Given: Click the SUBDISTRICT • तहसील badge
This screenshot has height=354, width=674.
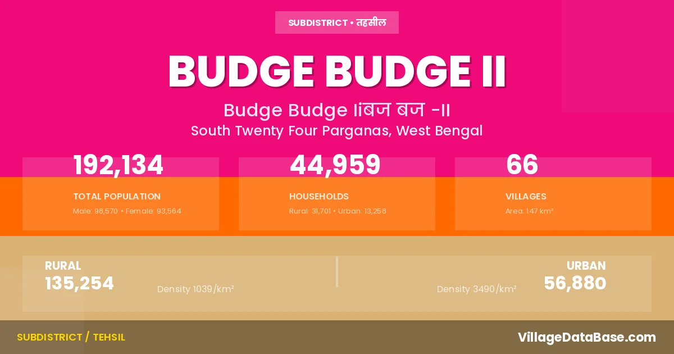Looking at the screenshot, I should [337, 23].
